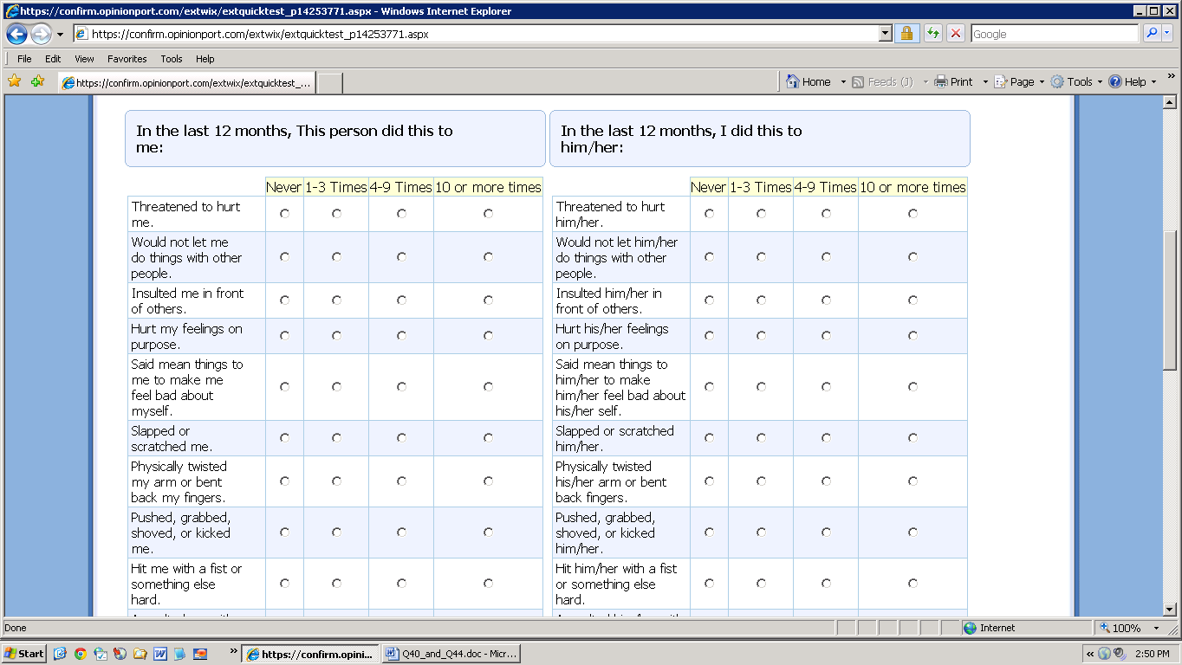Open a new blank tab

pos(330,83)
